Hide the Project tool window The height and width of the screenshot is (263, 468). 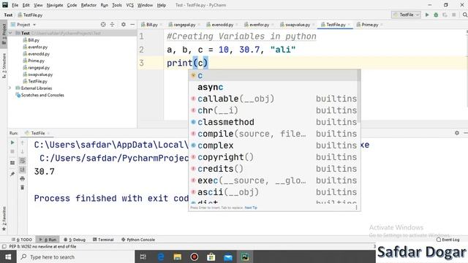pyautogui.click(x=132, y=24)
